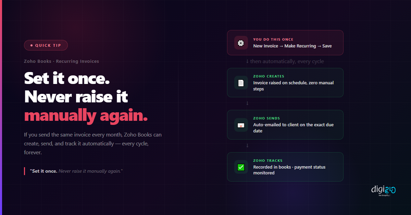411x215 pixels.
Task: Click the gradient color strip on left edge
Action: point(1,107)
